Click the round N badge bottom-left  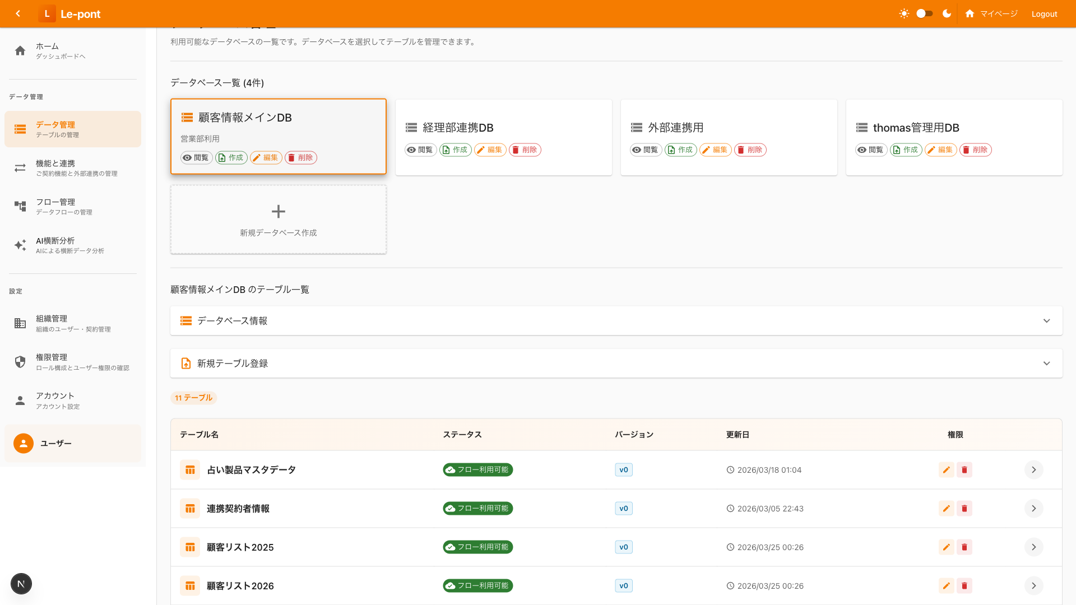click(x=21, y=584)
